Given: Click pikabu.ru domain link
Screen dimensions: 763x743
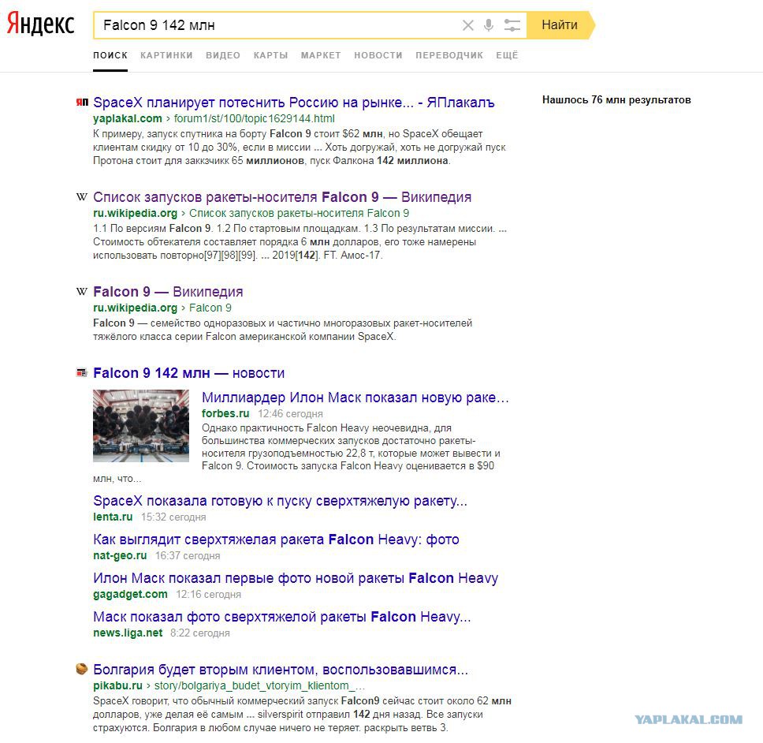Looking at the screenshot, I should (x=117, y=685).
